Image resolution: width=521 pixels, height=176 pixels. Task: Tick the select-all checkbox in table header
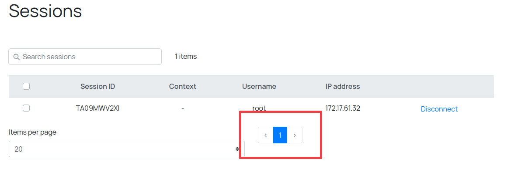26,86
